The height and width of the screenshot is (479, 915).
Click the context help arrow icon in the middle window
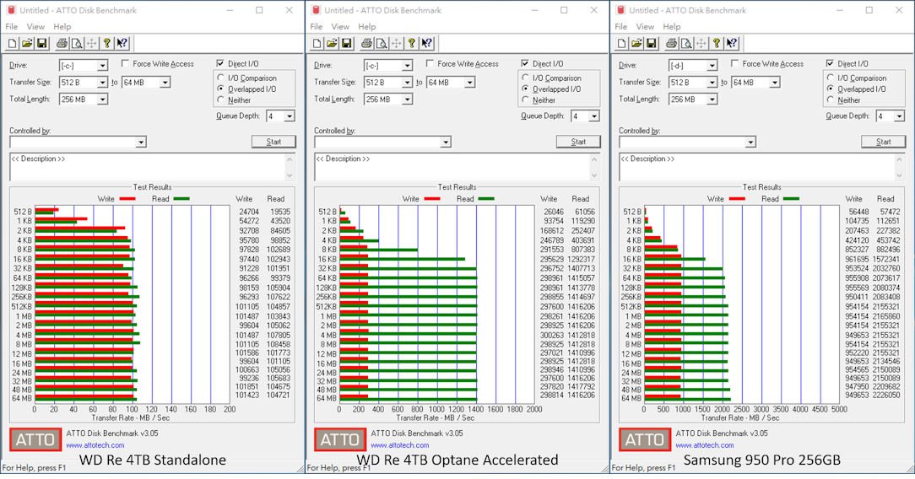(x=426, y=43)
